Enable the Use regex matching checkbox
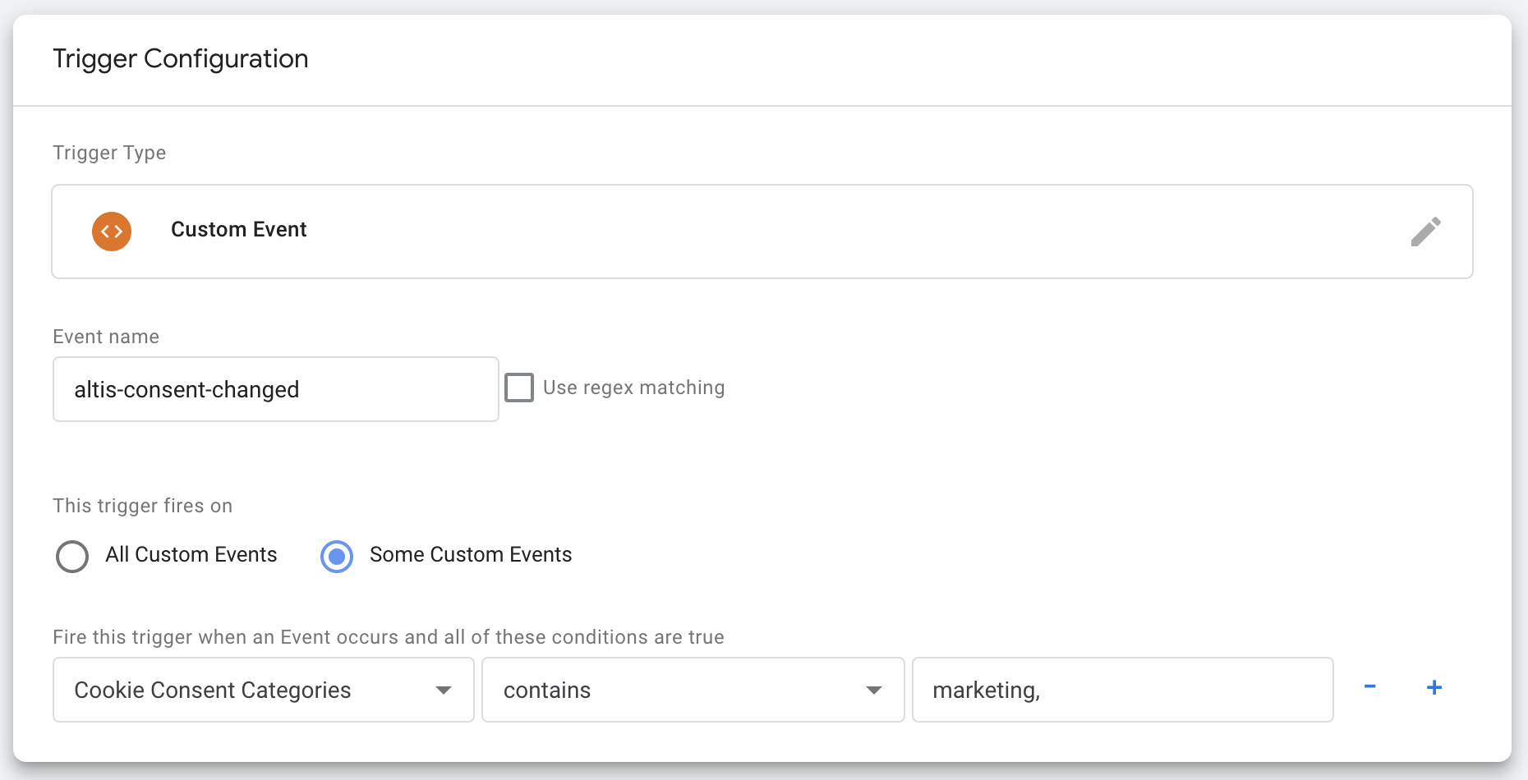 (518, 387)
